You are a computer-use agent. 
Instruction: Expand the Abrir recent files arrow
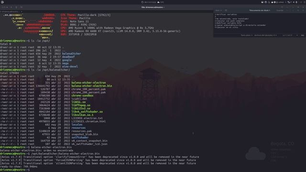(221, 11)
